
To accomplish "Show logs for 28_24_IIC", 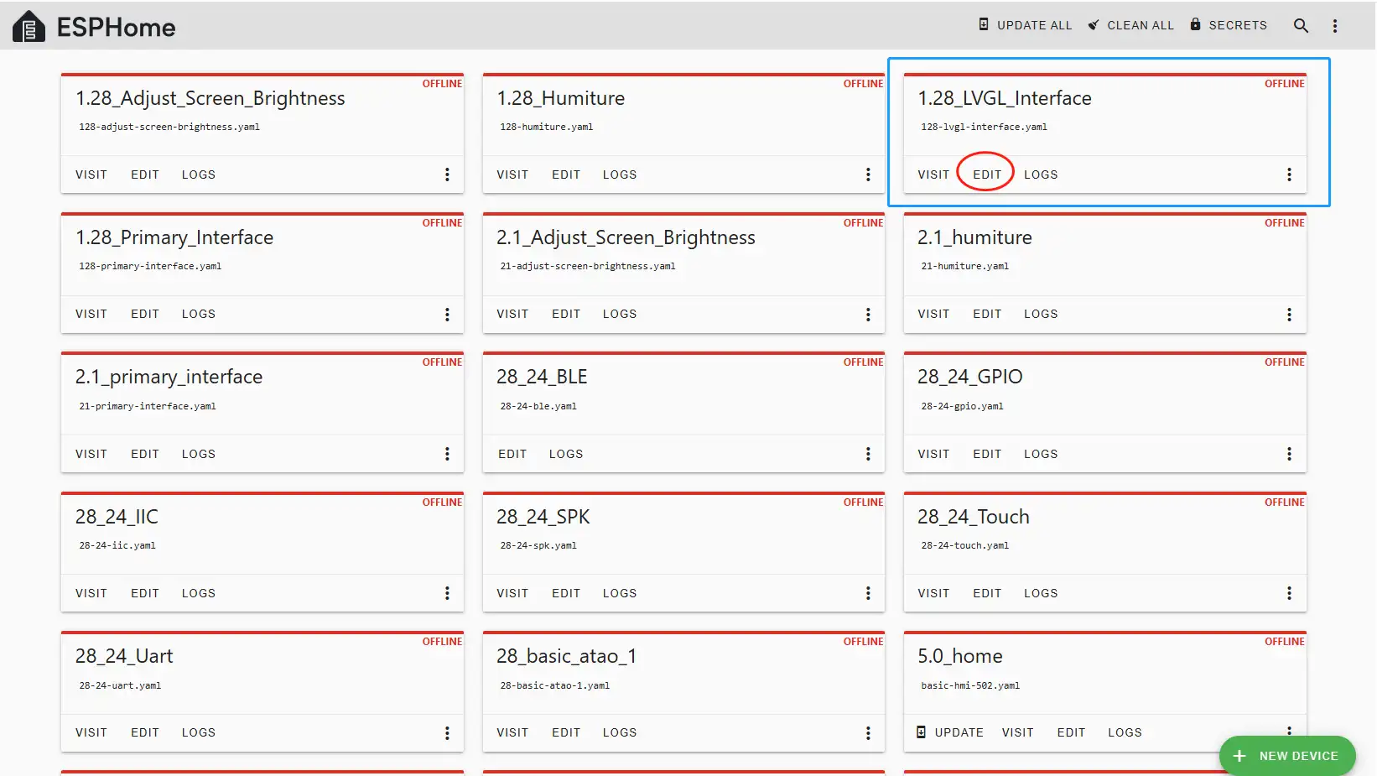I will (199, 593).
